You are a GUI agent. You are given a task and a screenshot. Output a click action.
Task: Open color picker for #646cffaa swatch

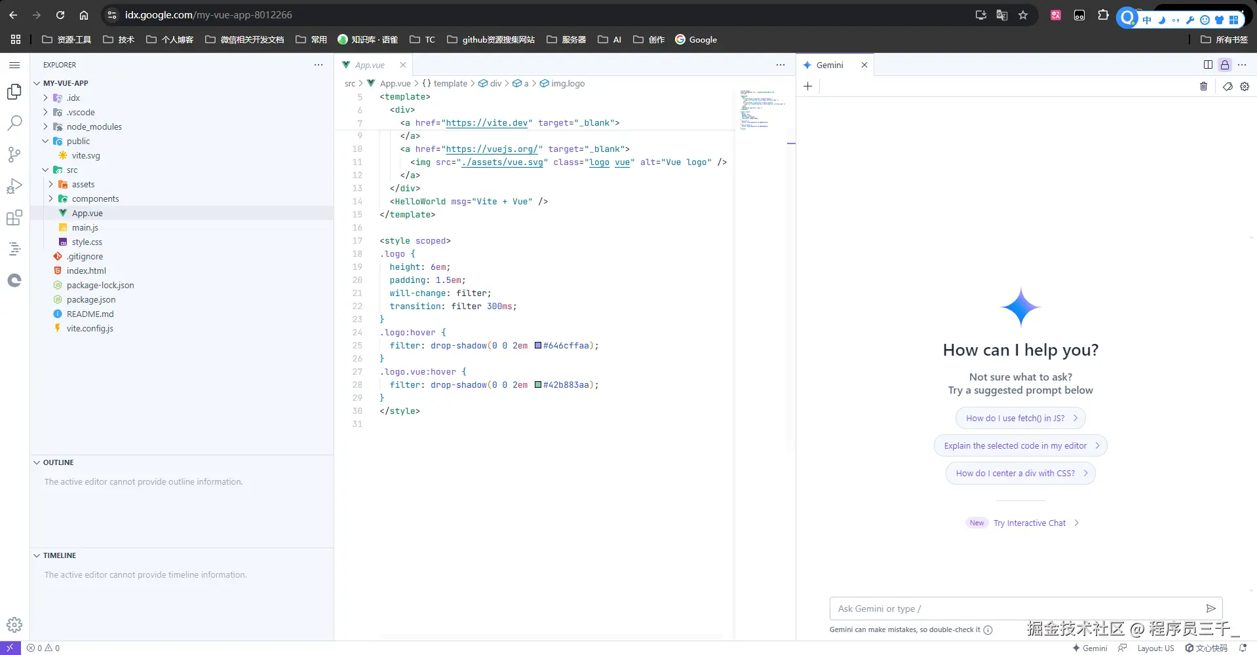(x=538, y=345)
